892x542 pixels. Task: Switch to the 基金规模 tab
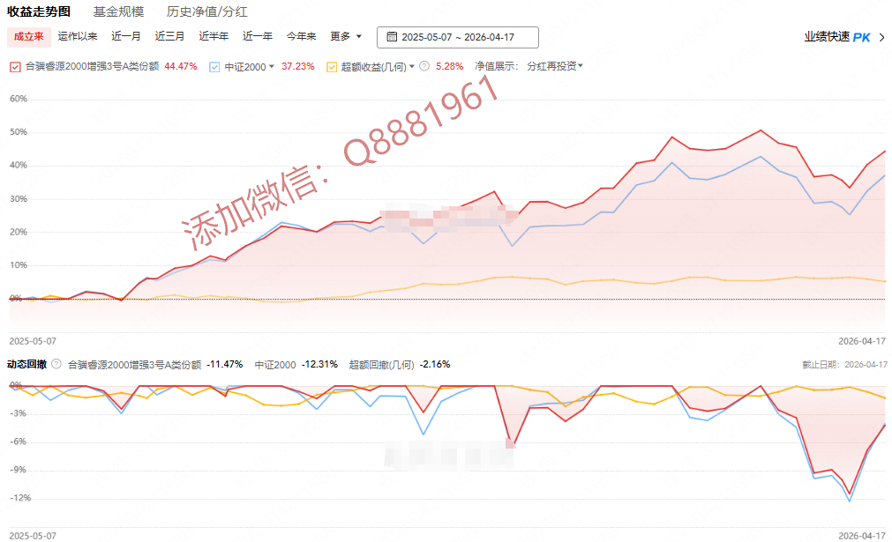click(x=118, y=12)
